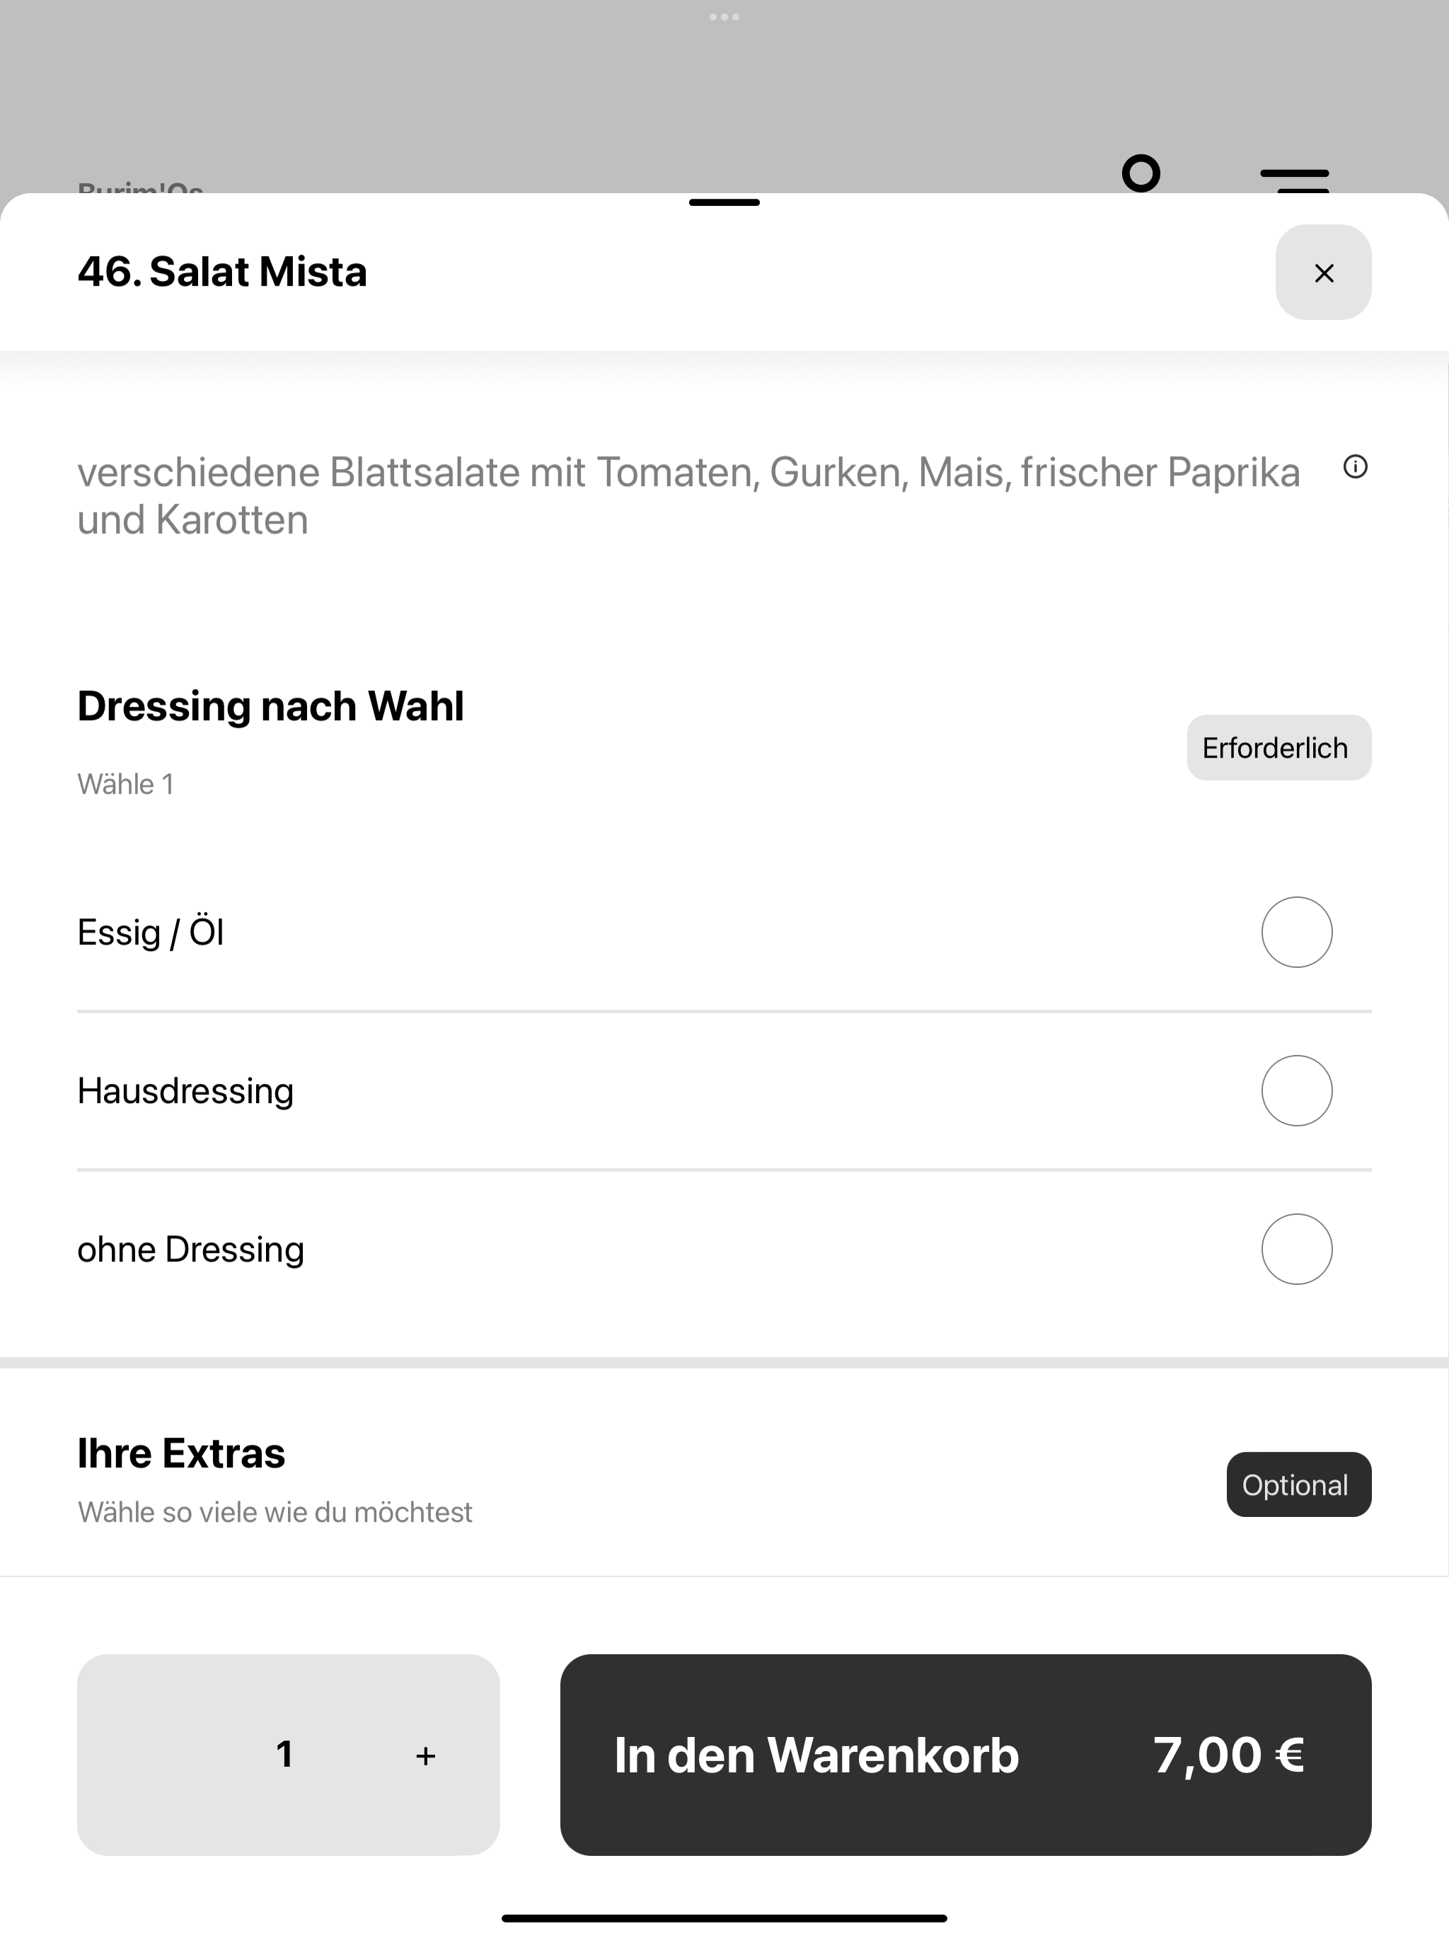This screenshot has height=1933, width=1449.
Task: Tap the Dressing nach Wahl heading
Action: (x=271, y=706)
